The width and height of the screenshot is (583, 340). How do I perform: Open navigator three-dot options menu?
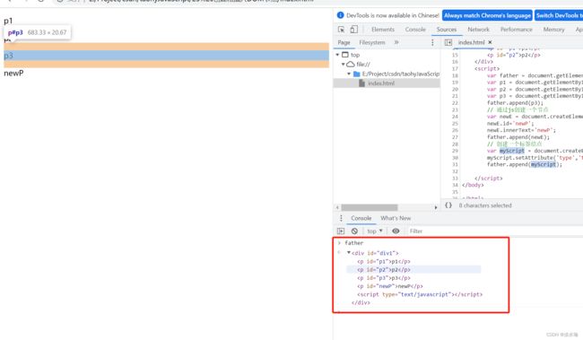coord(432,43)
